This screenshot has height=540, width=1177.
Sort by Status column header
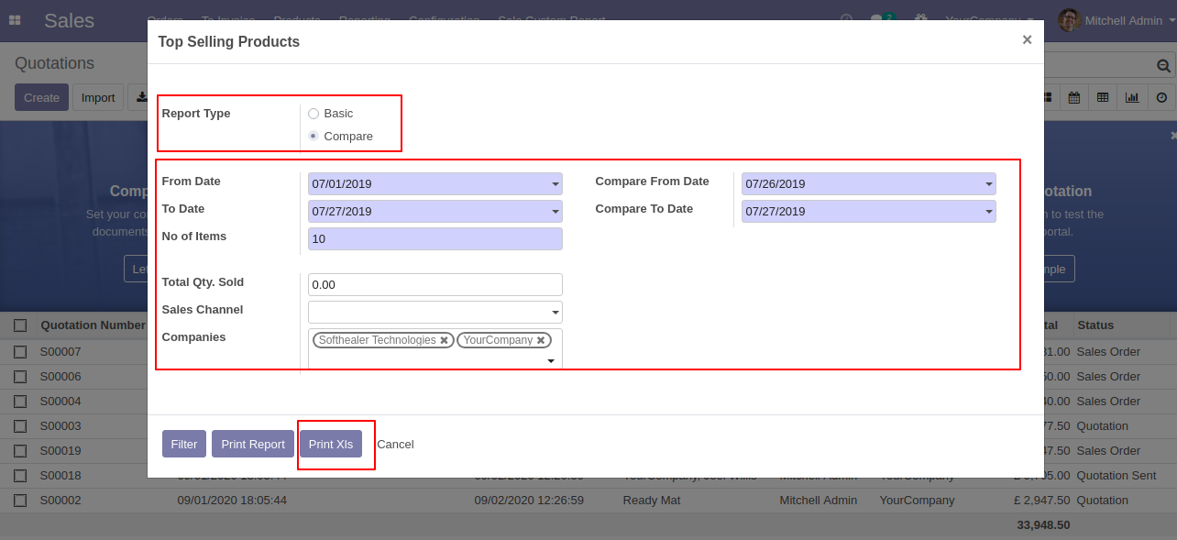(1095, 325)
